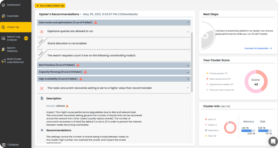Open Dashboard in the sidebar
Image resolution: width=278 pixels, height=148 pixels.
pyautogui.click(x=14, y=5)
